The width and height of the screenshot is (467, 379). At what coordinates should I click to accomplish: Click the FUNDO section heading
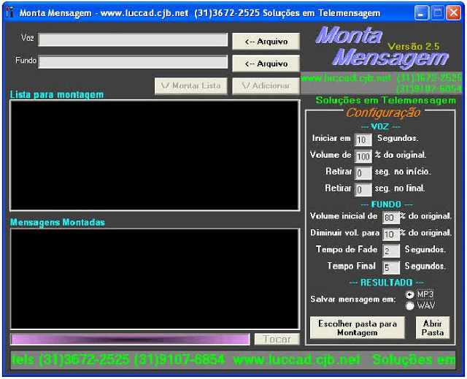click(x=386, y=204)
